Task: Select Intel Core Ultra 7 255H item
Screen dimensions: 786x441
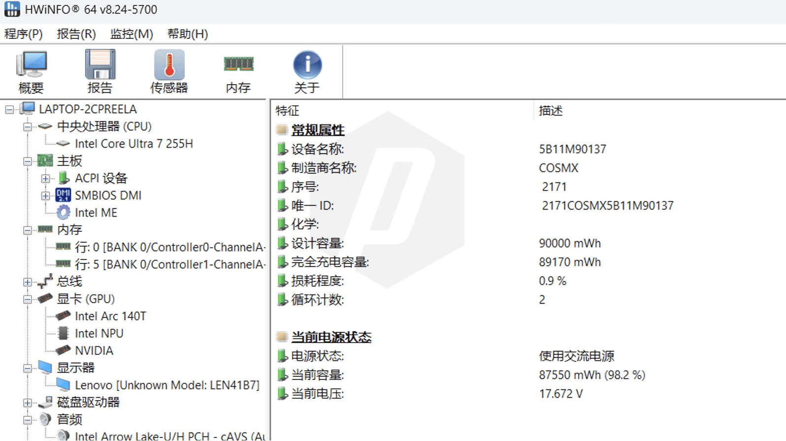Action: pyautogui.click(x=133, y=144)
